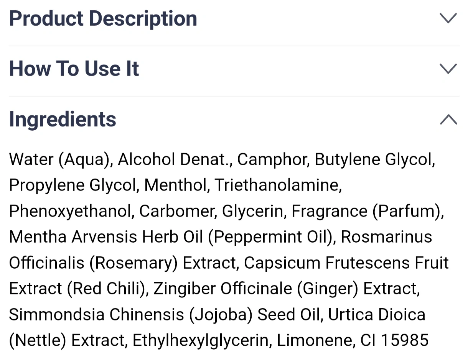
Task: Tap the Menthol ingredient
Action: [x=175, y=185]
